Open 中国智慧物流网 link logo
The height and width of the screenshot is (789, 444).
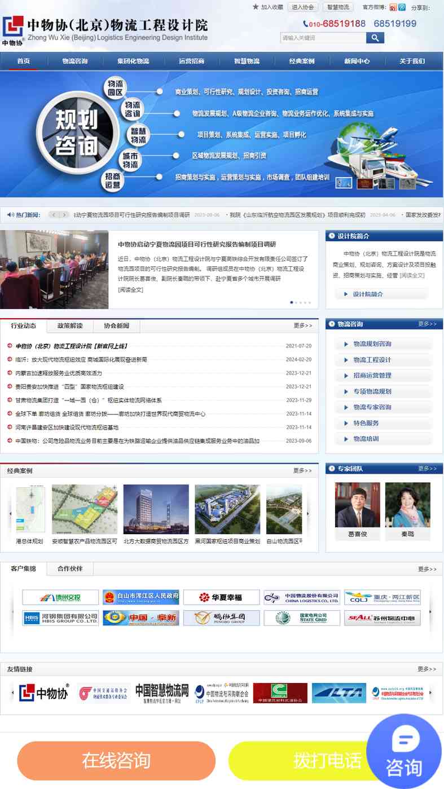pyautogui.click(x=162, y=693)
